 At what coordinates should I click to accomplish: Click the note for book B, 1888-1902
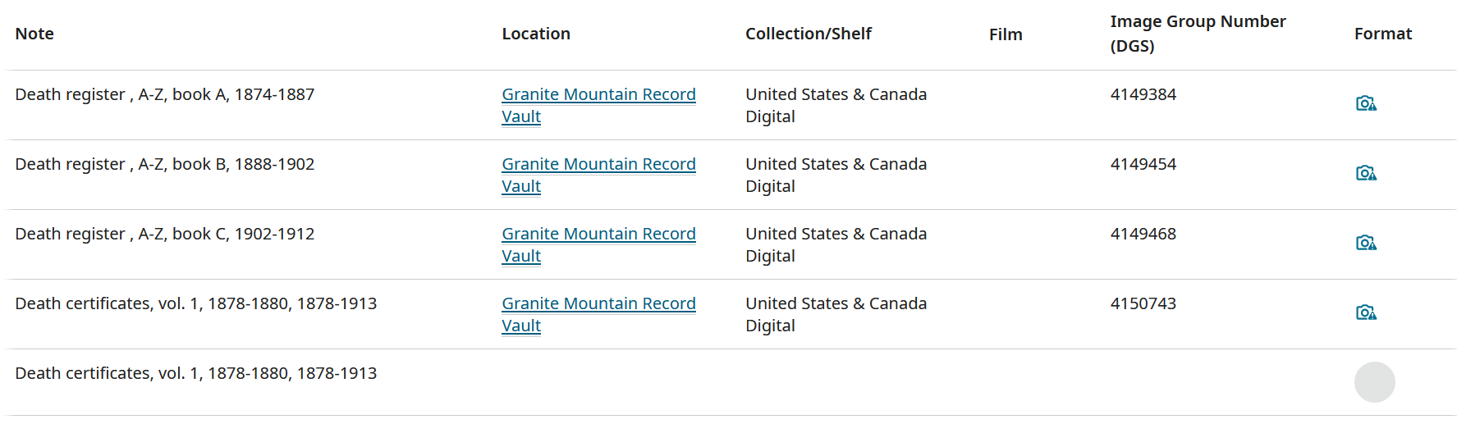coord(165,165)
